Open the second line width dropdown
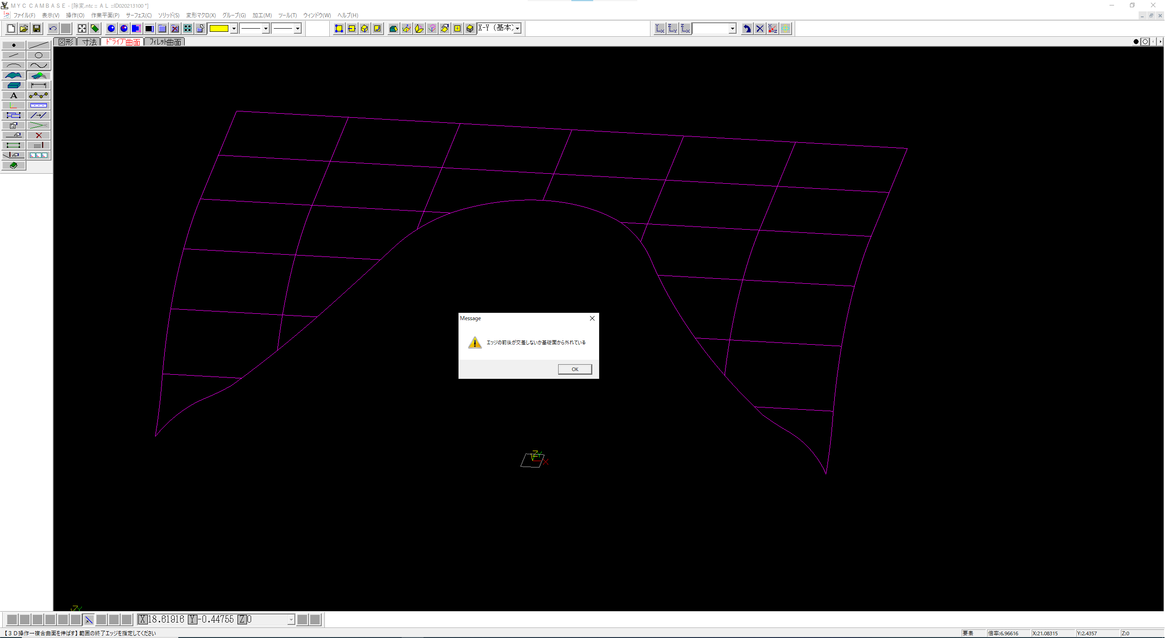Viewport: 1165px width, 638px height. click(x=298, y=29)
